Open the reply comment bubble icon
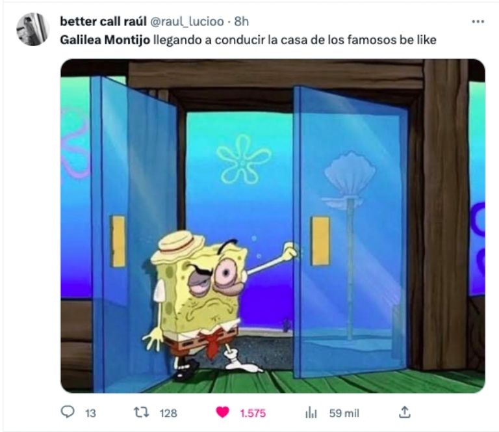 (68, 412)
